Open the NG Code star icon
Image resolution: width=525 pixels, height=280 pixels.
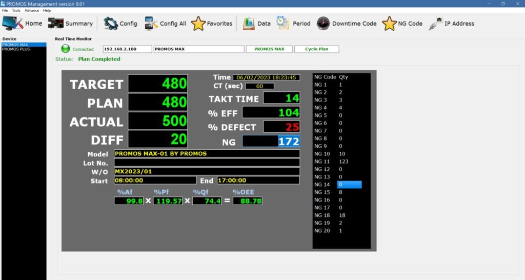389,24
